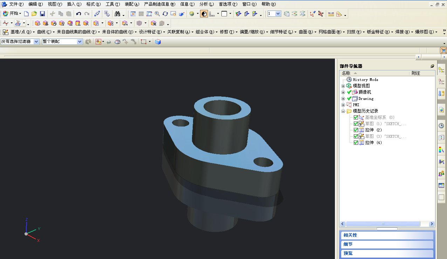
Task: Open the Roles sidebar tab
Action: [x=441, y=173]
